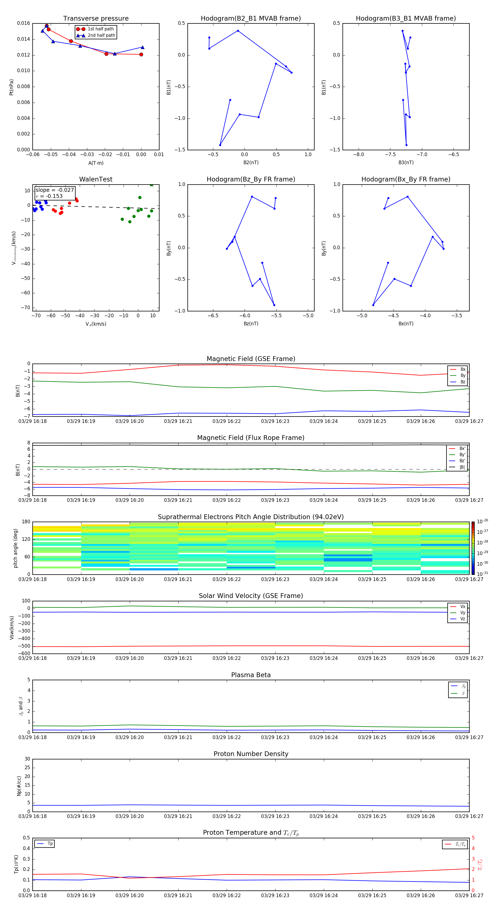Select |B| in the Flux Rope legend
Screen dimensions: 502x920
pyautogui.click(x=457, y=467)
